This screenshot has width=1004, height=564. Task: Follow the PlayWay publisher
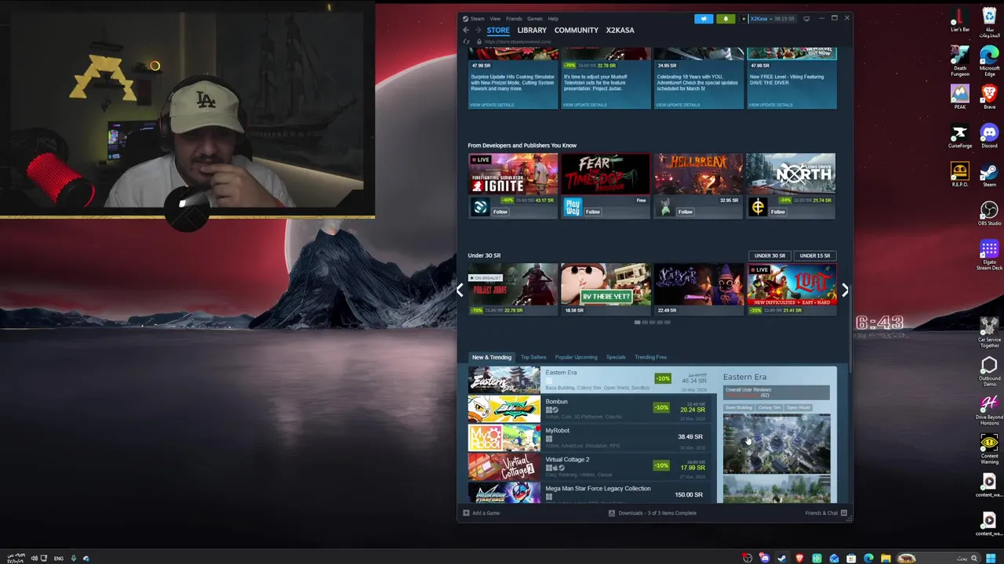point(593,211)
